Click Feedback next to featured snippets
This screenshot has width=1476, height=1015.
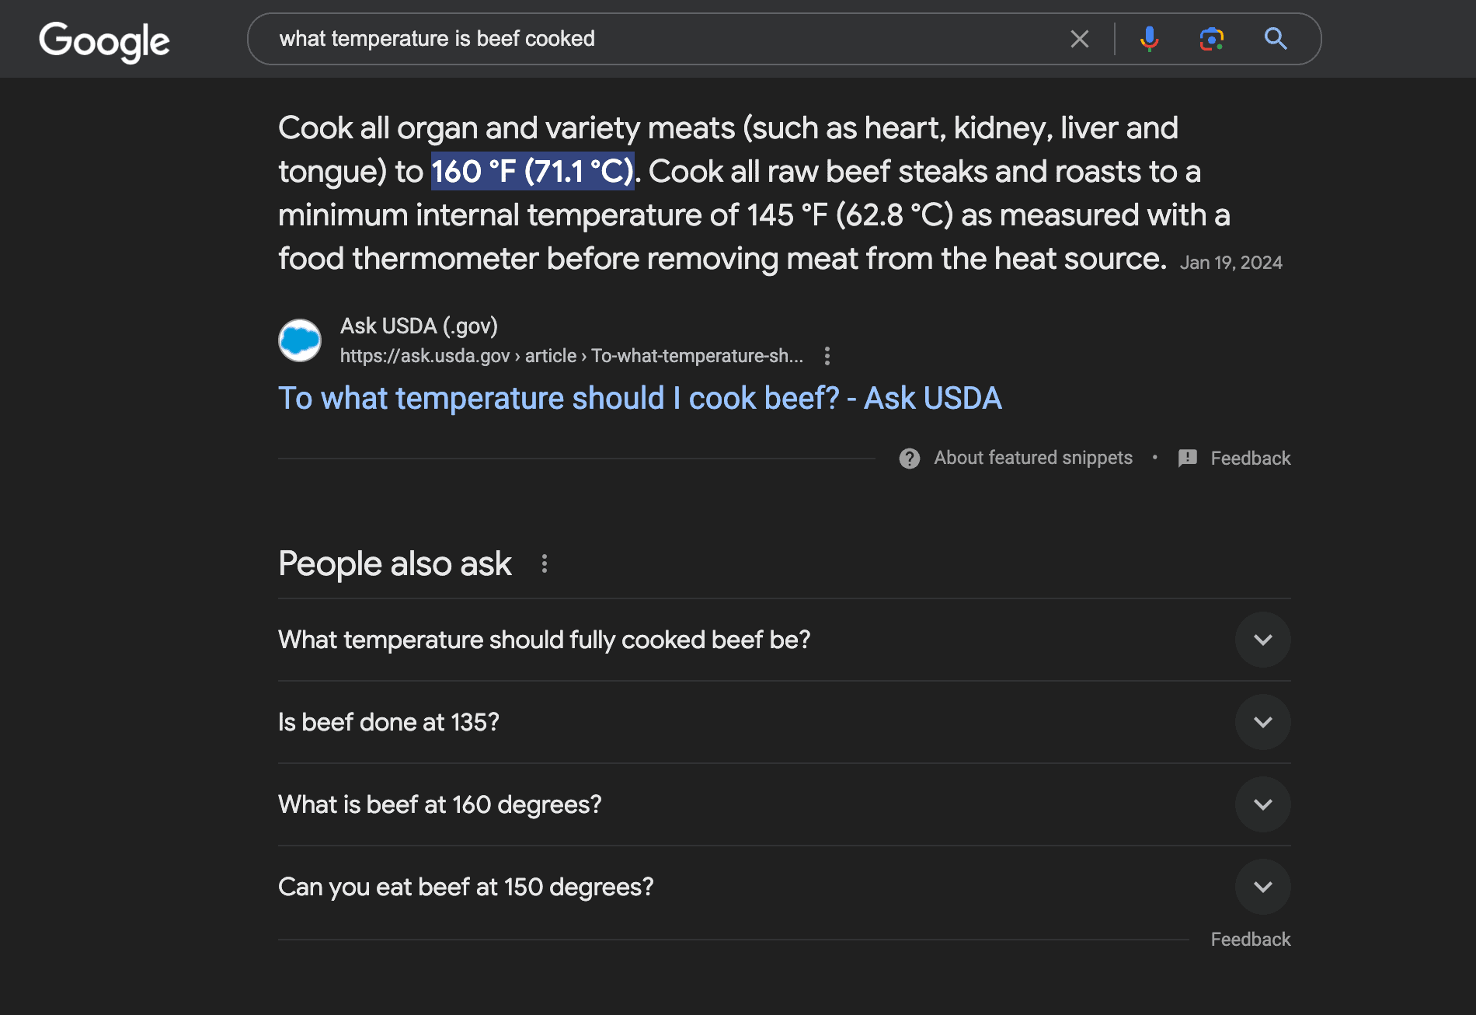coord(1250,459)
